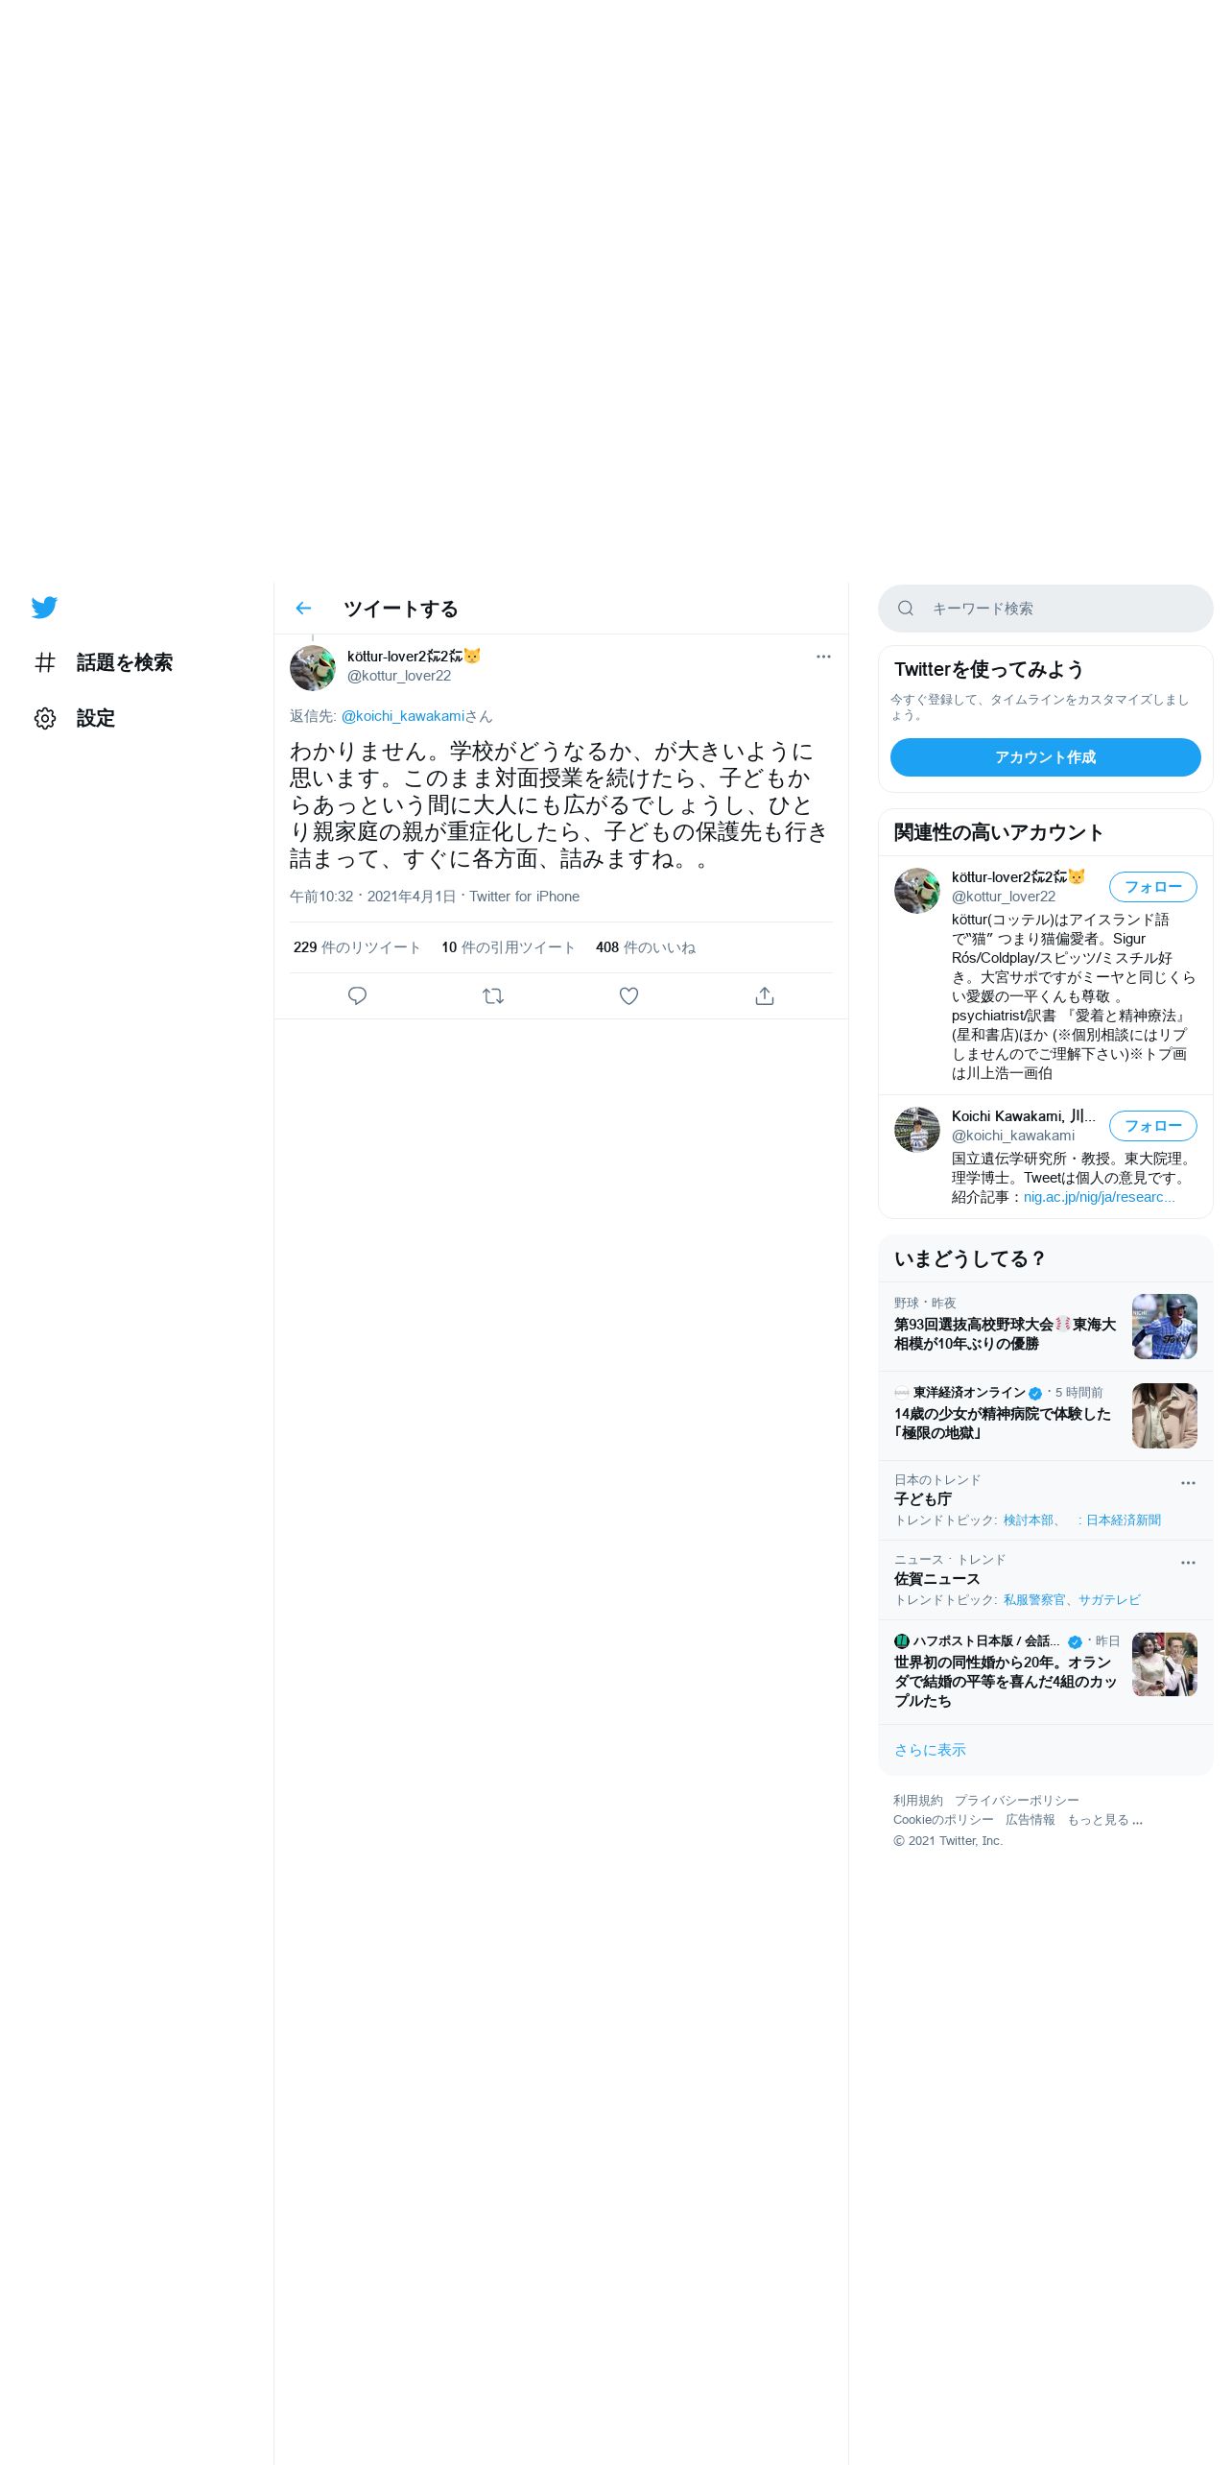Retweet using the retweet icon

[493, 995]
